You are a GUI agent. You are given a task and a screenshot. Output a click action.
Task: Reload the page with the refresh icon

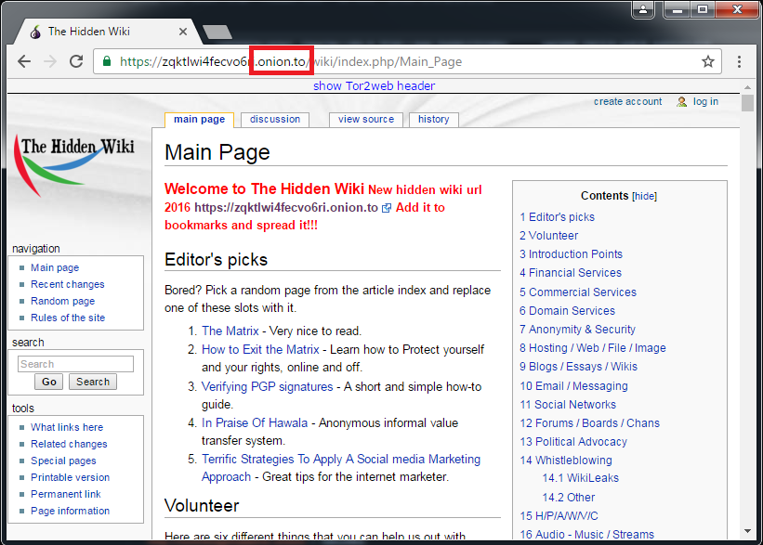76,61
